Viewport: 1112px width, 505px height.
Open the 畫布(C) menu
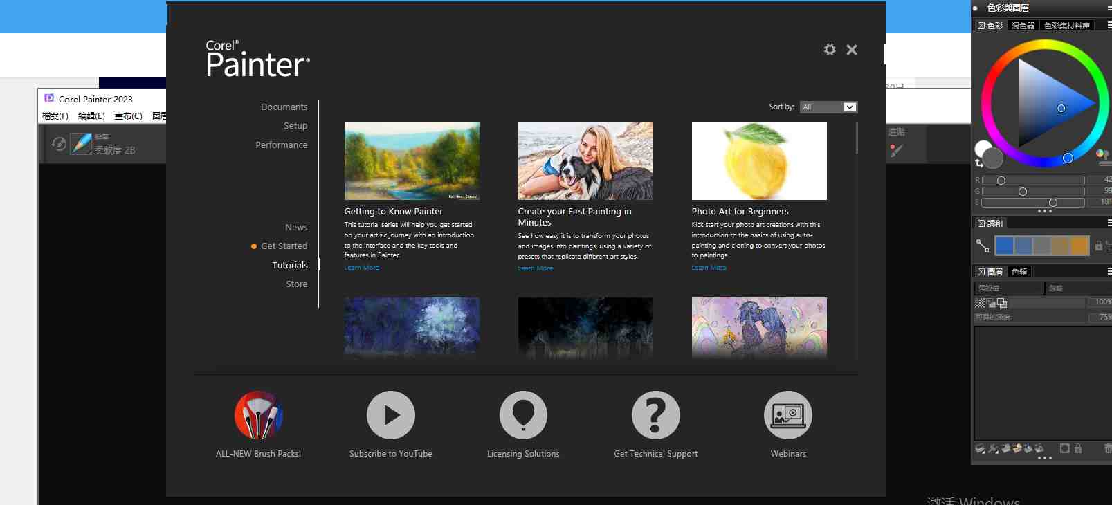[128, 116]
